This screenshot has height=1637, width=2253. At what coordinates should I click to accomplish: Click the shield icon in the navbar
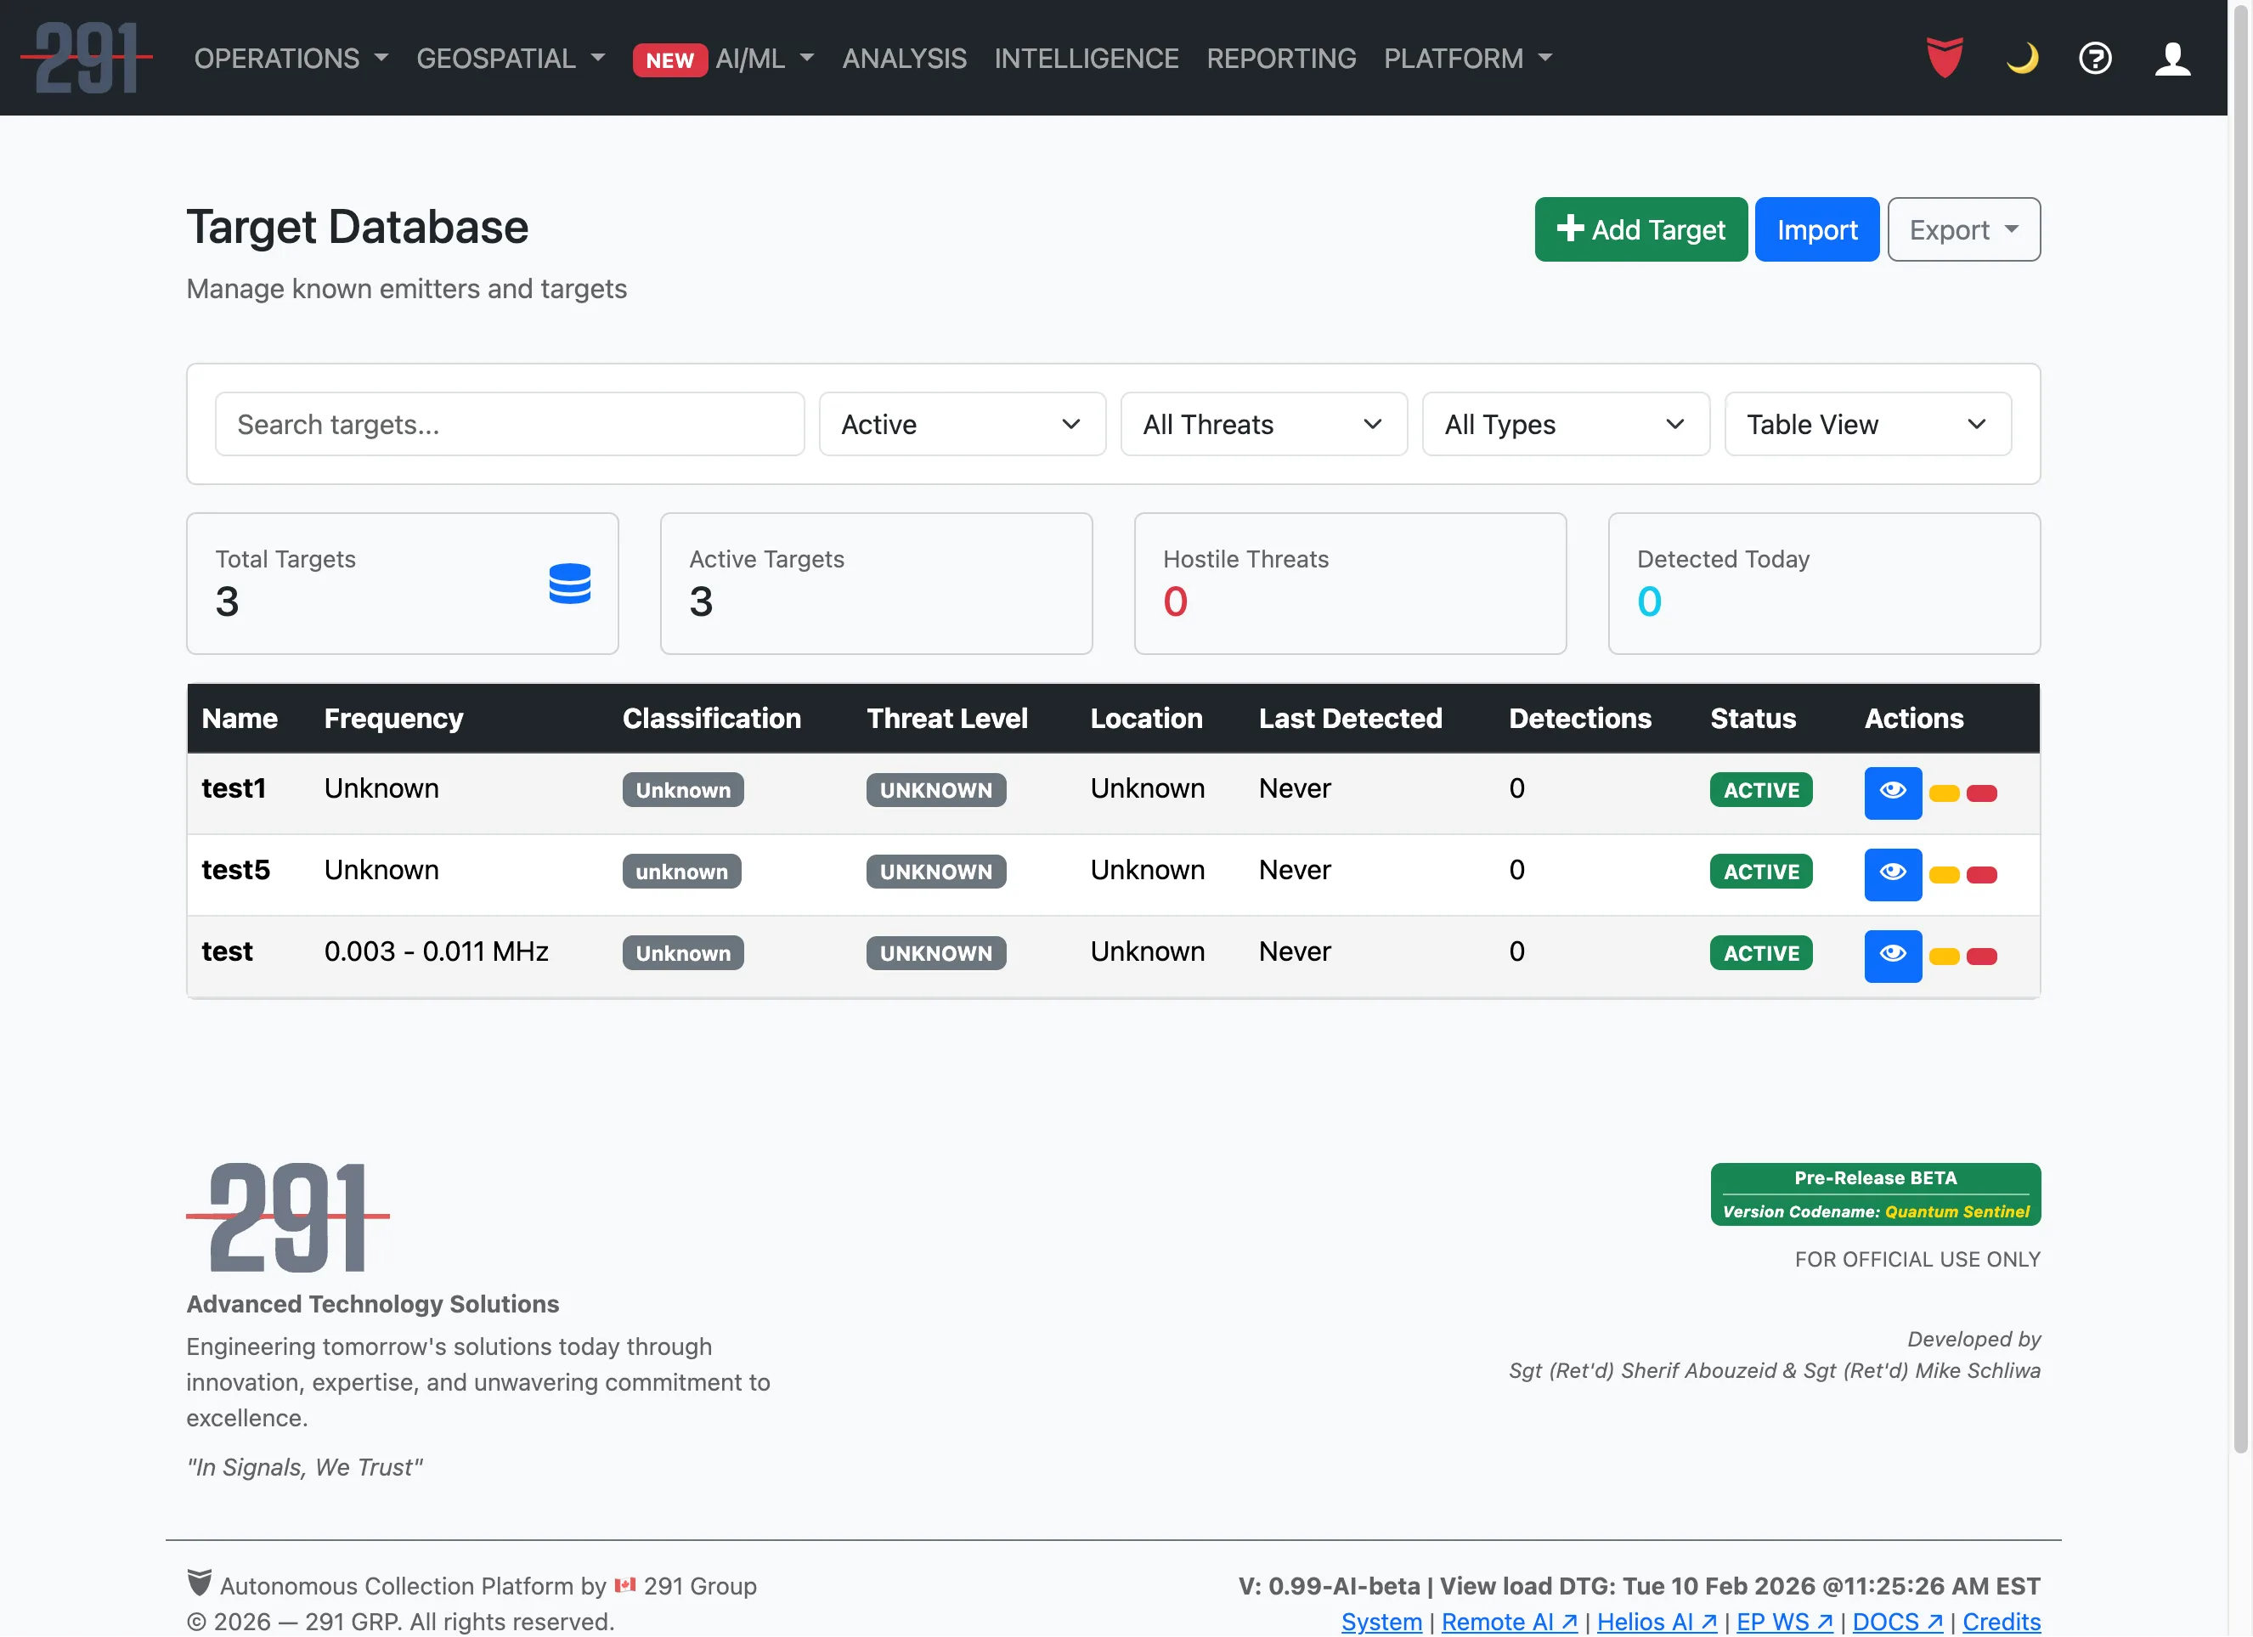[x=1945, y=58]
